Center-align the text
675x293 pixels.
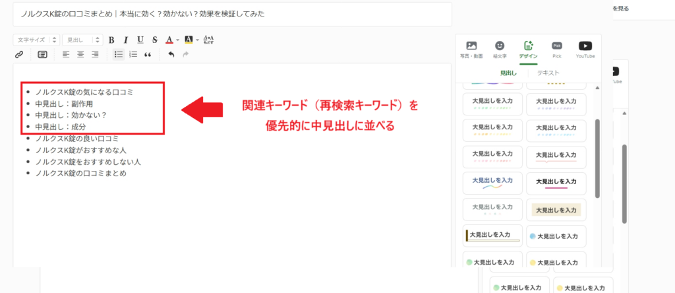click(80, 54)
